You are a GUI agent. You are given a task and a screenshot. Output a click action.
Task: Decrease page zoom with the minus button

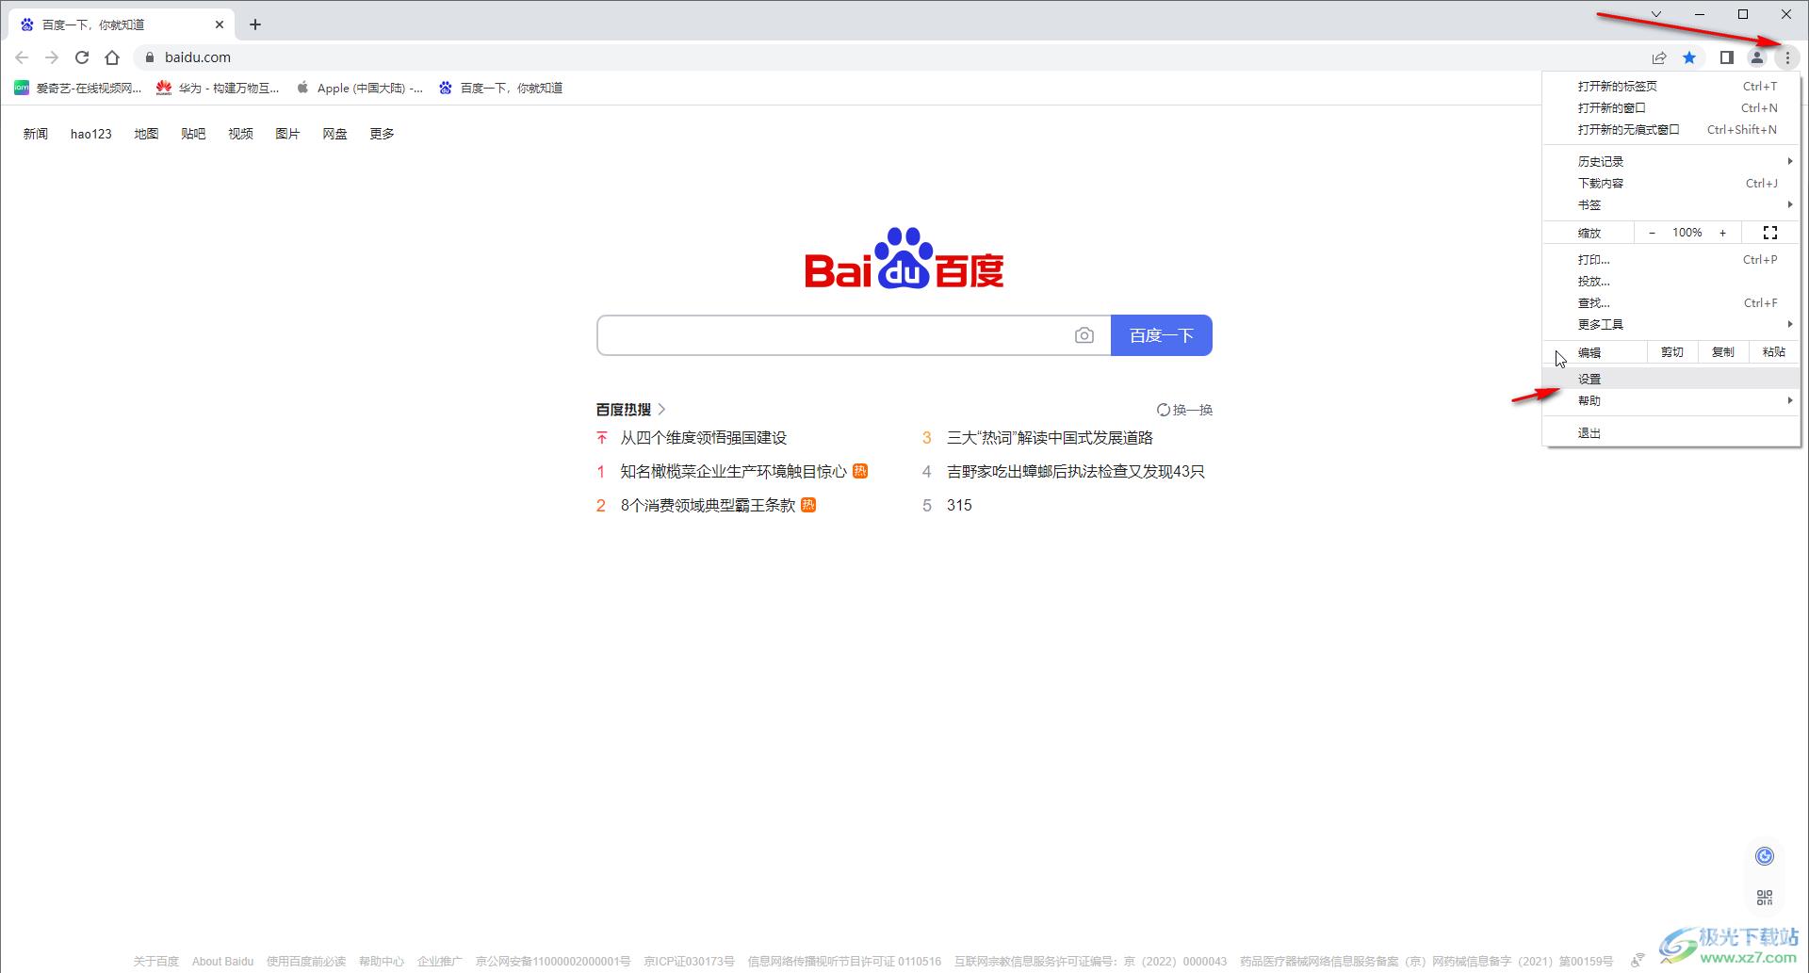coord(1652,233)
